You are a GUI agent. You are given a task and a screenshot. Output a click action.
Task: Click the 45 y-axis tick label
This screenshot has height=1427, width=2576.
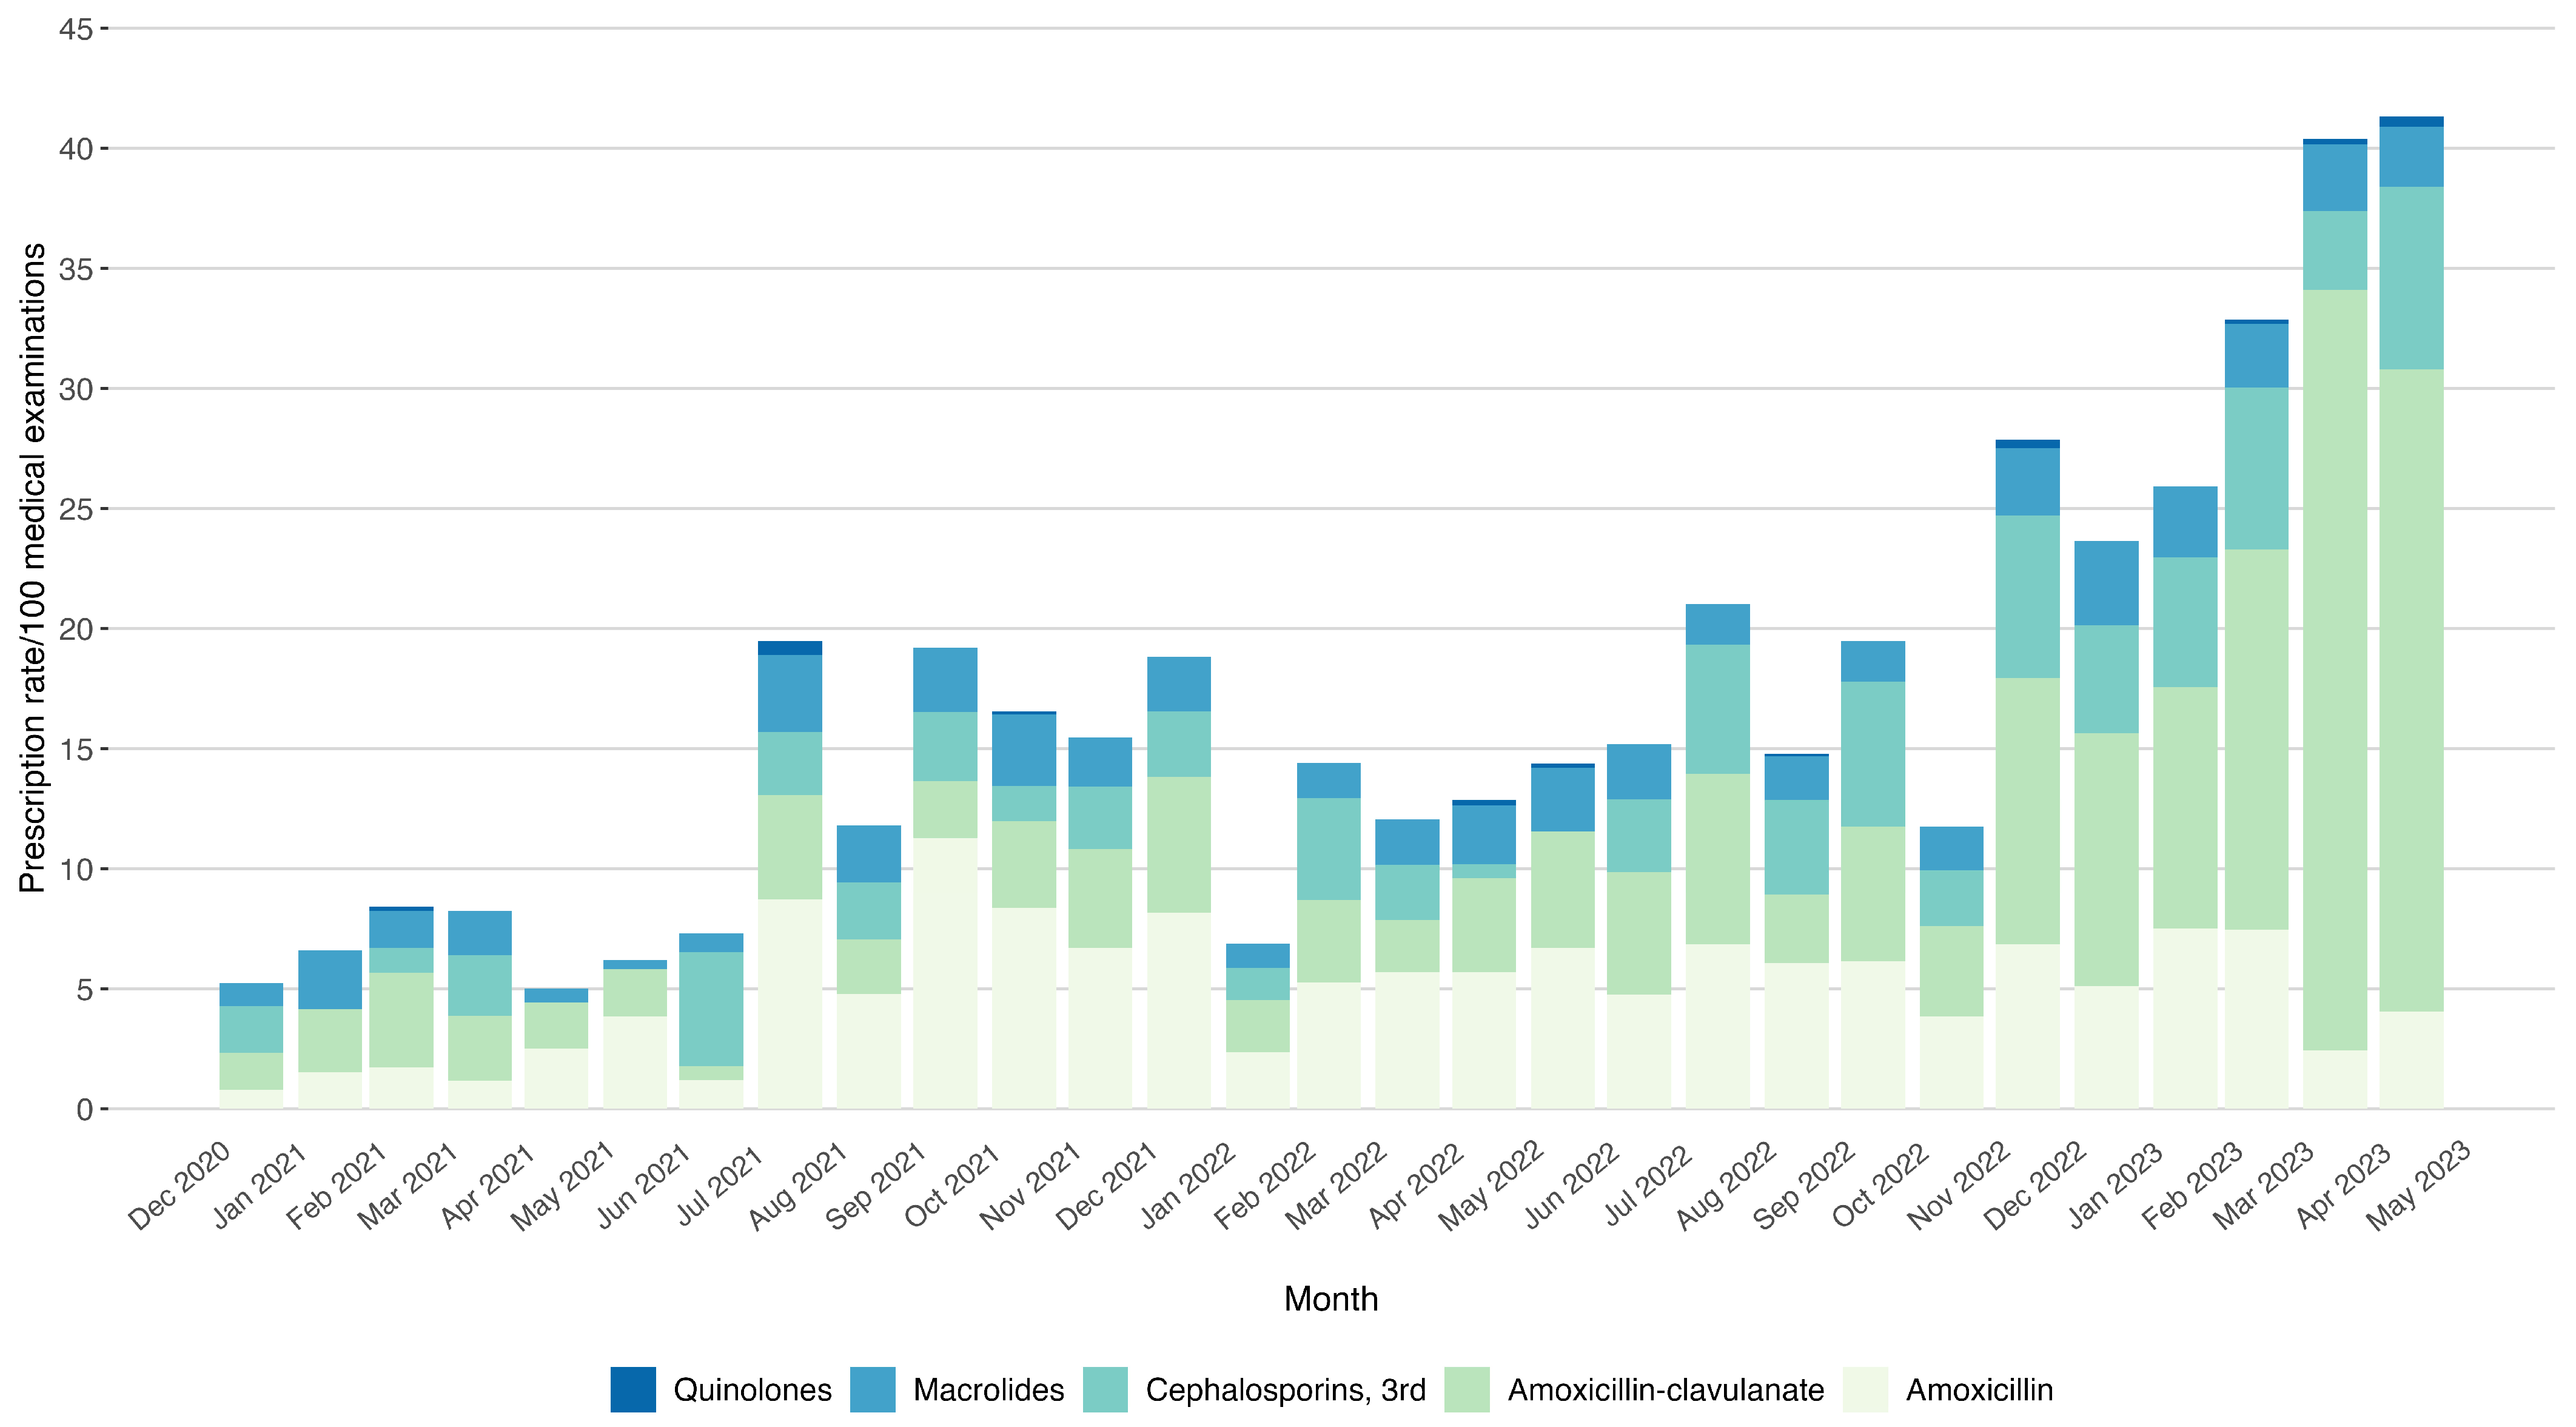tap(75, 29)
